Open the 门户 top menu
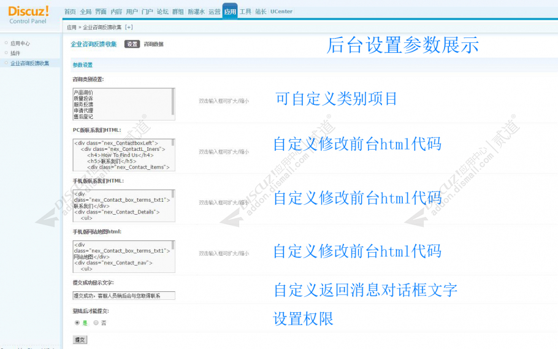Viewport: 558px width, 349px height. [x=147, y=12]
